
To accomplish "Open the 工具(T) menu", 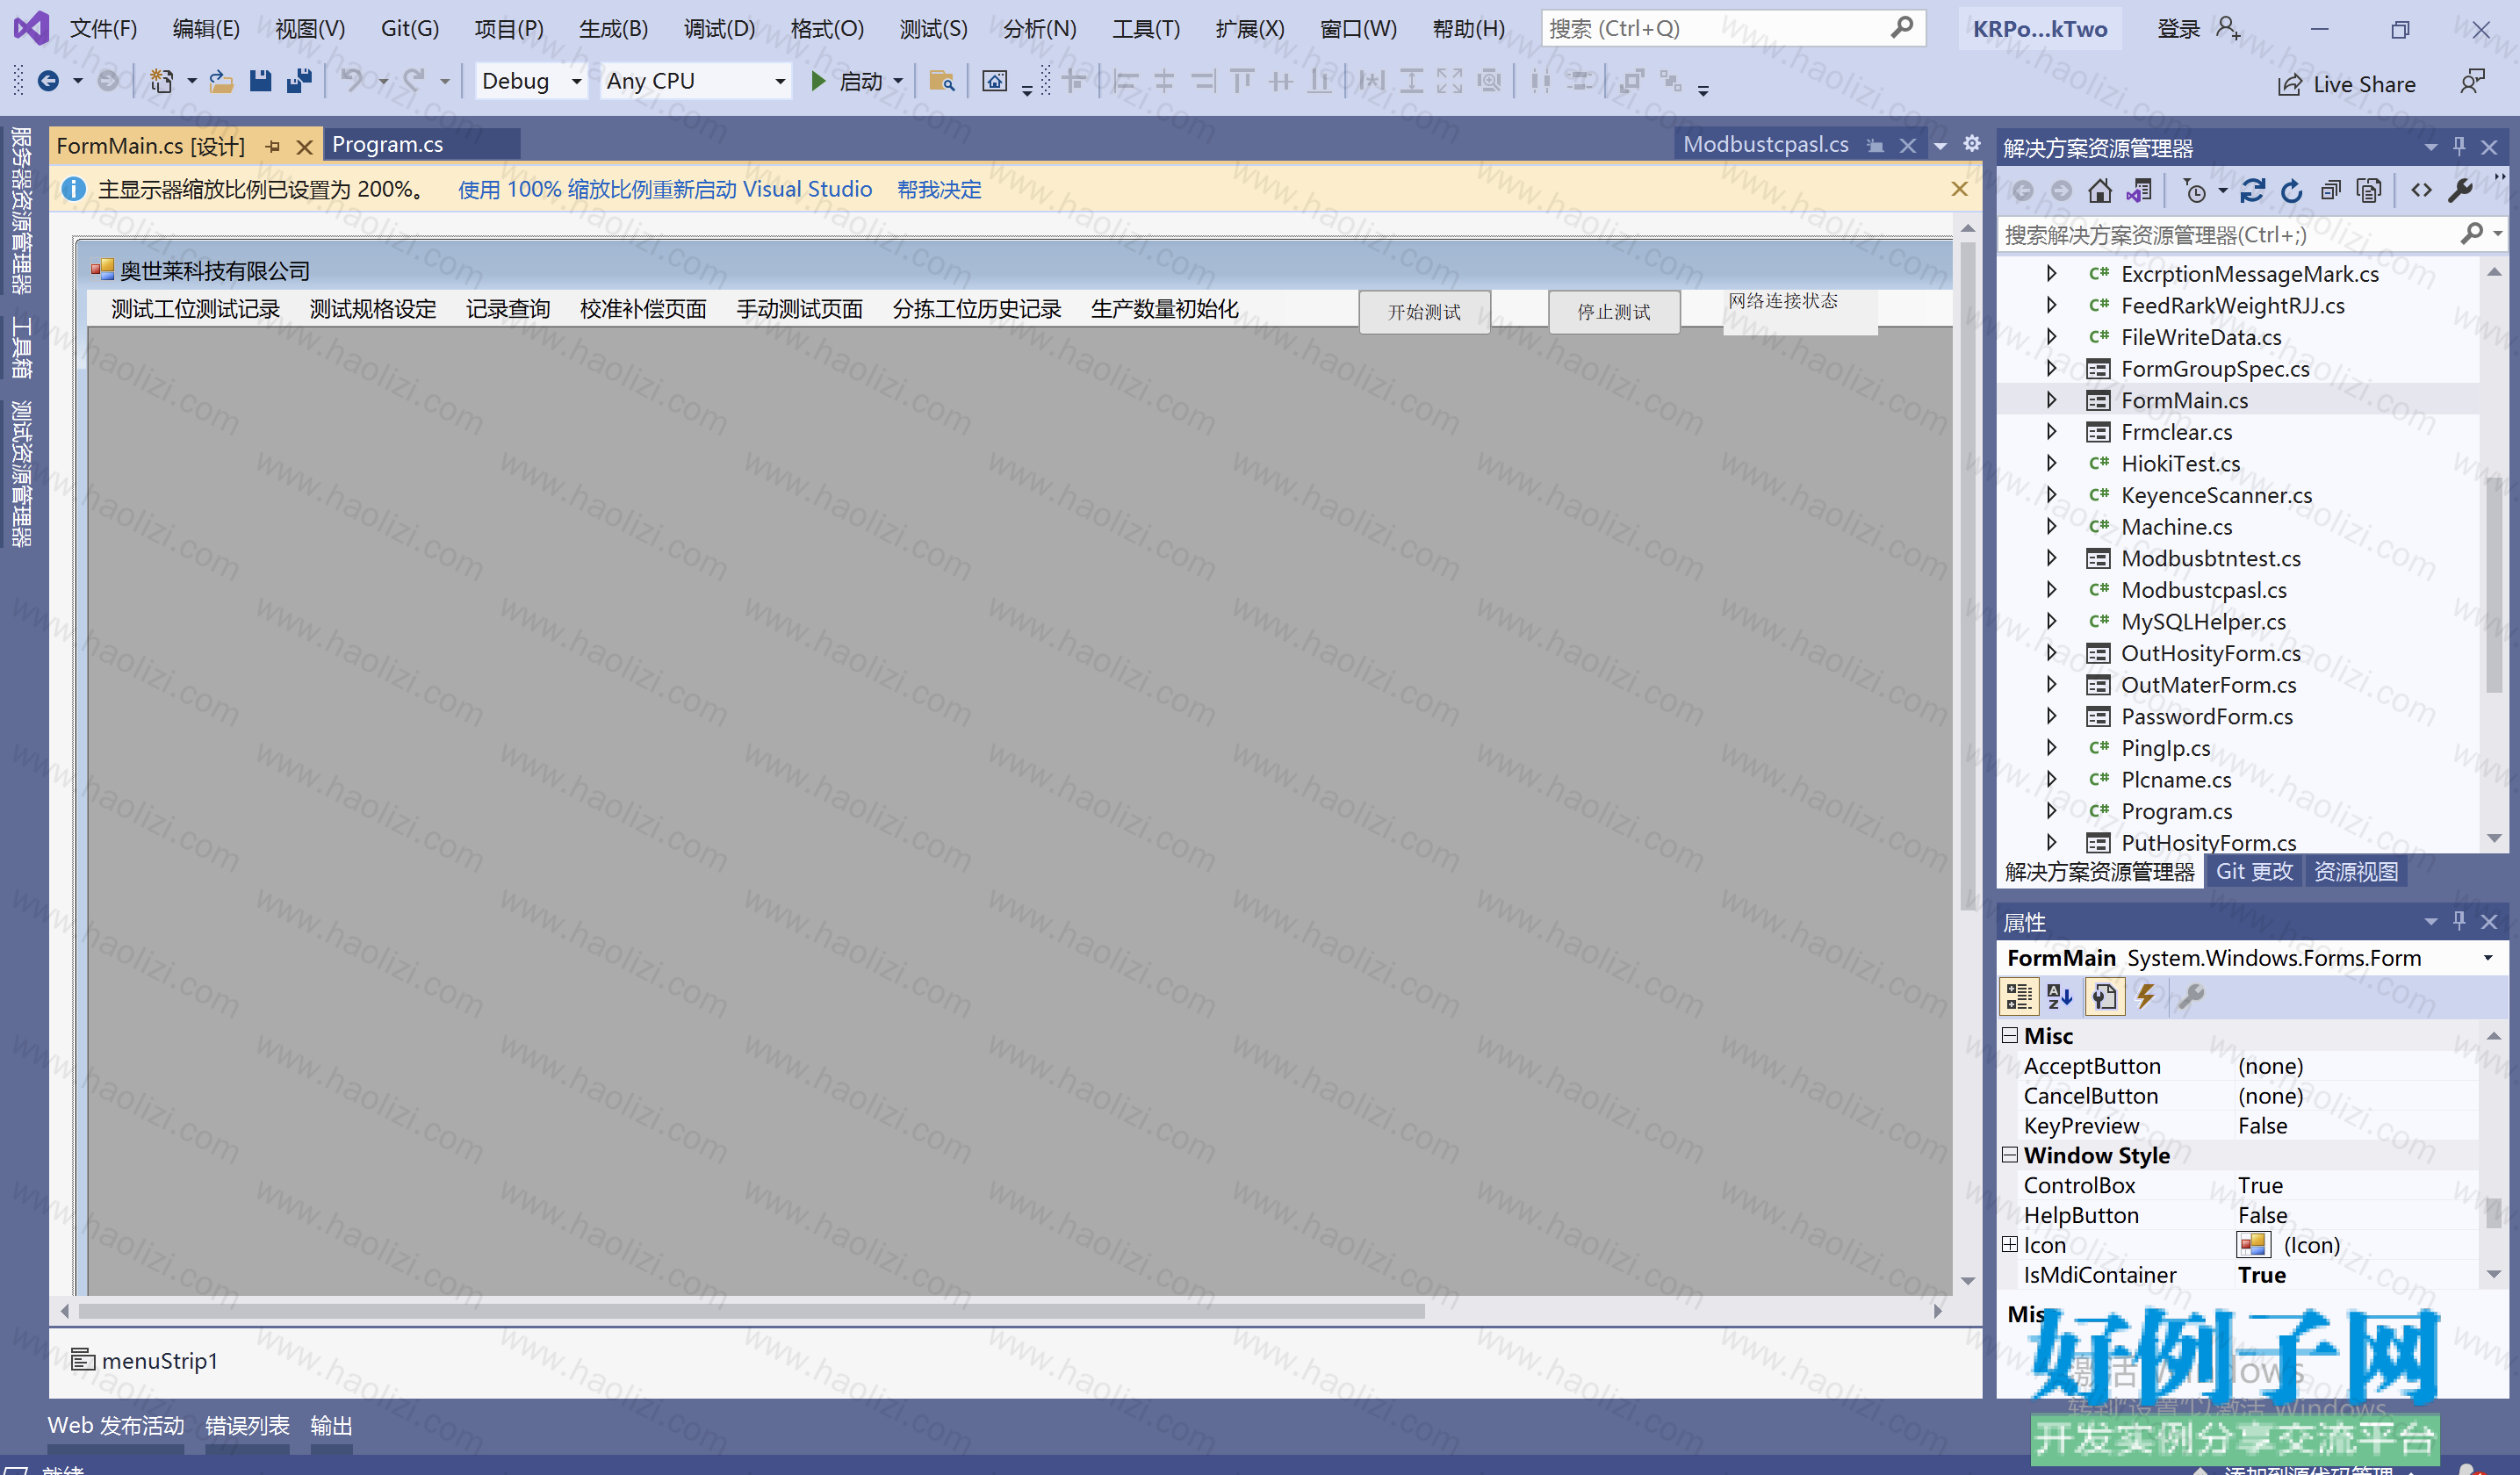I will tap(1146, 29).
